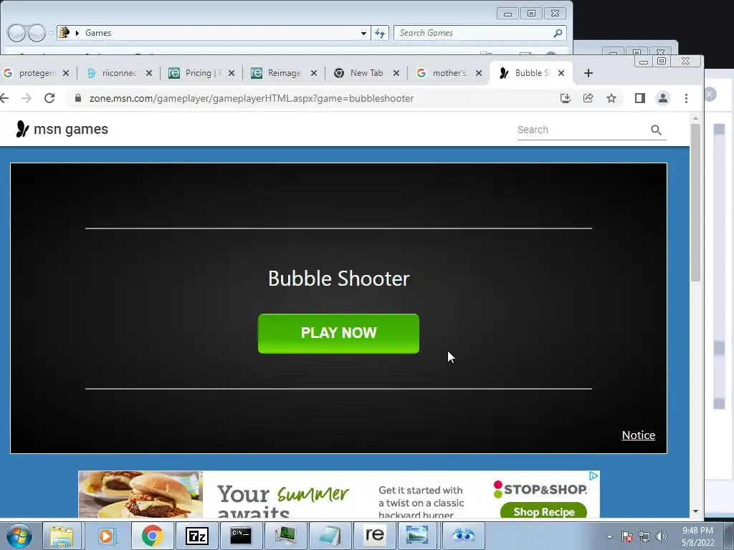The image size is (734, 550).
Task: Open the AdChoices icon on the banner ad
Action: click(x=594, y=476)
